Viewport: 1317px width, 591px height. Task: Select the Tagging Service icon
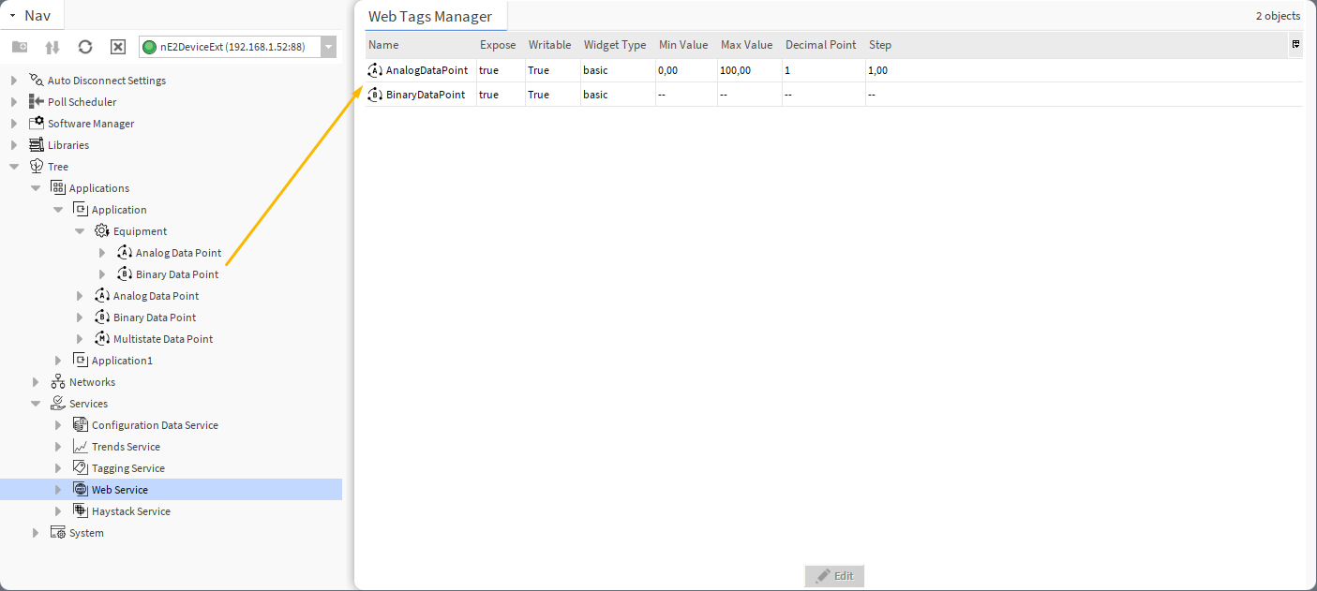click(x=79, y=467)
